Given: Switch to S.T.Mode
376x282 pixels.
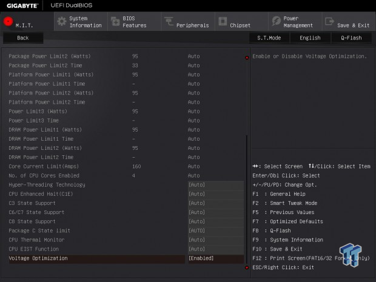Looking at the screenshot, I should click(269, 38).
